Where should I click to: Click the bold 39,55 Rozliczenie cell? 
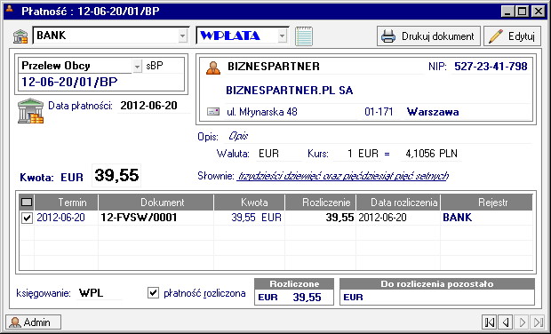(320, 218)
